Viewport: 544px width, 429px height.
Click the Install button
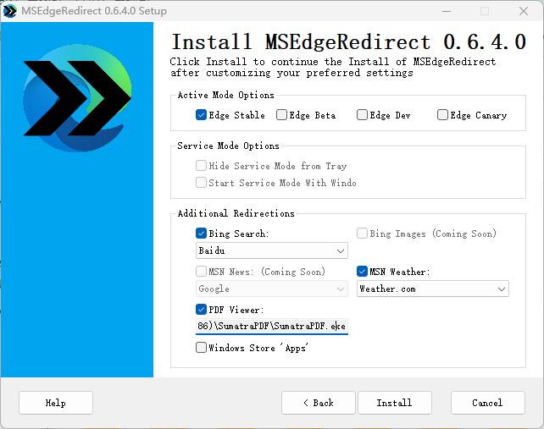click(395, 403)
